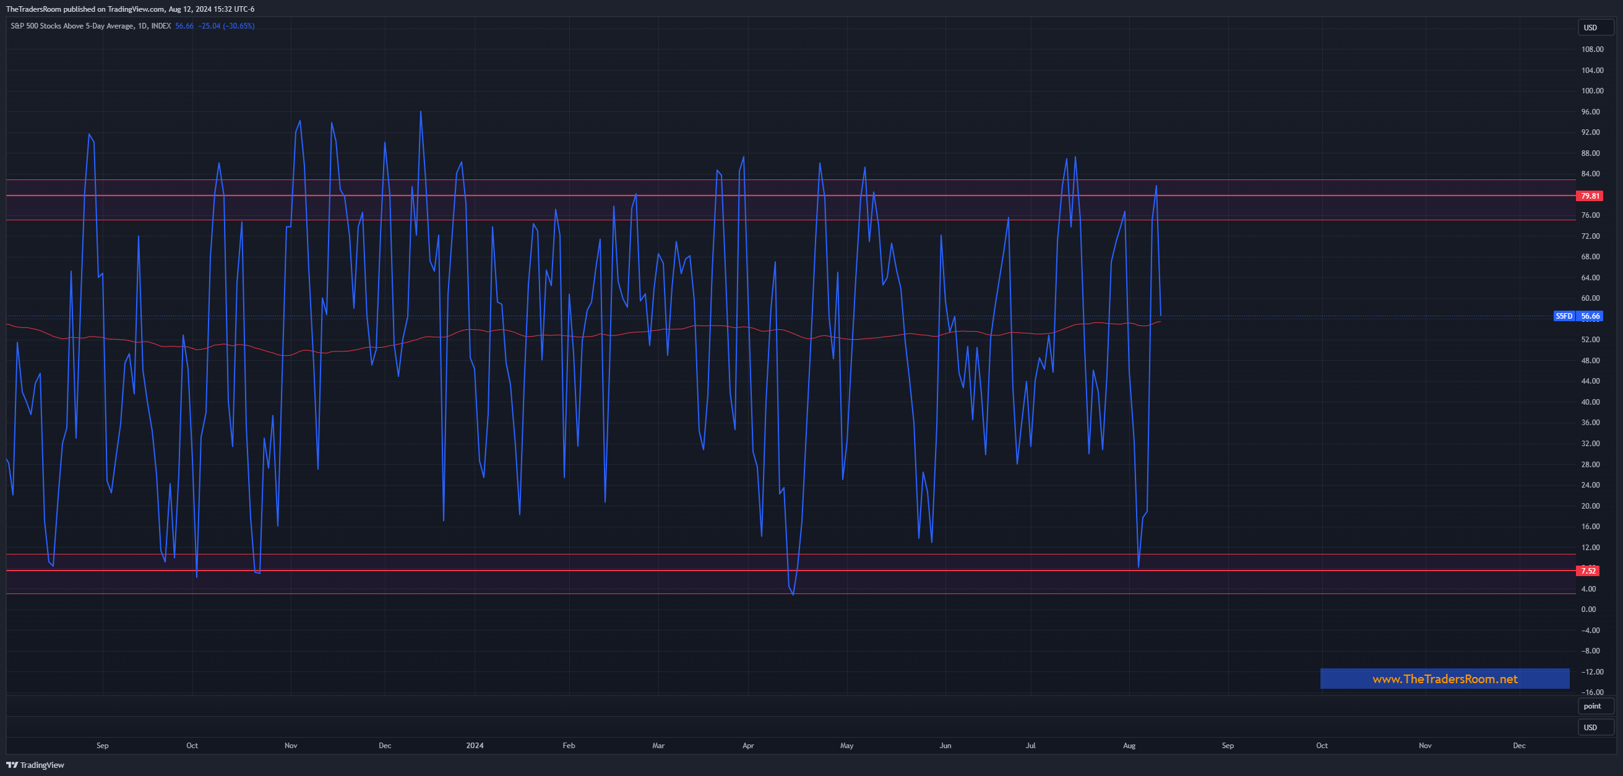
Task: Click the red 7.52 price label
Action: coord(1588,571)
